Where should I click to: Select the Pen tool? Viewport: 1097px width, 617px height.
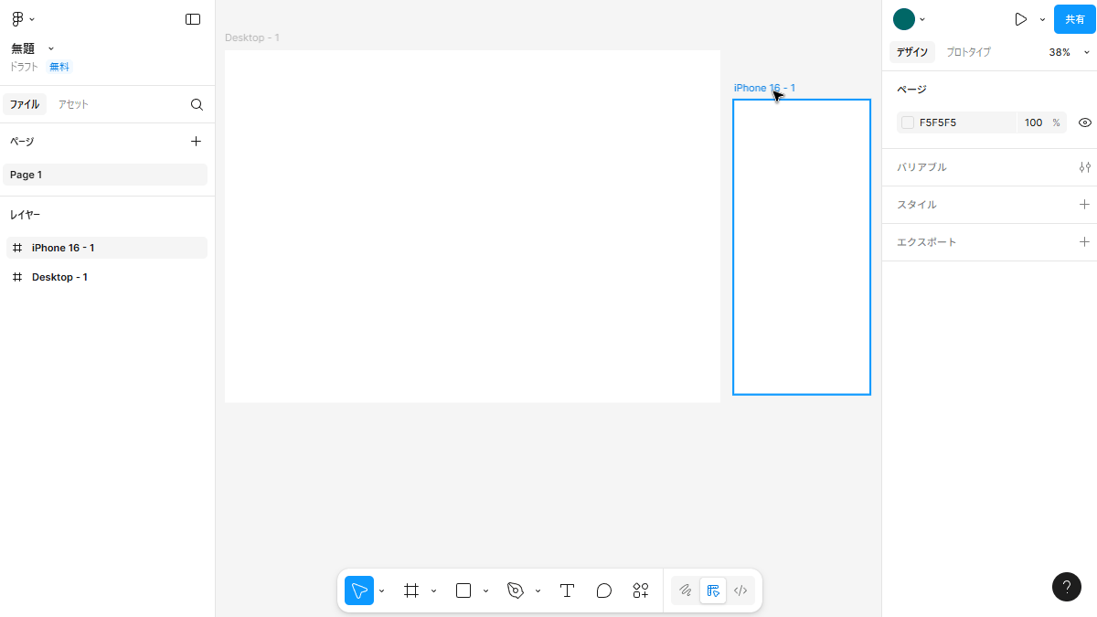click(x=516, y=590)
